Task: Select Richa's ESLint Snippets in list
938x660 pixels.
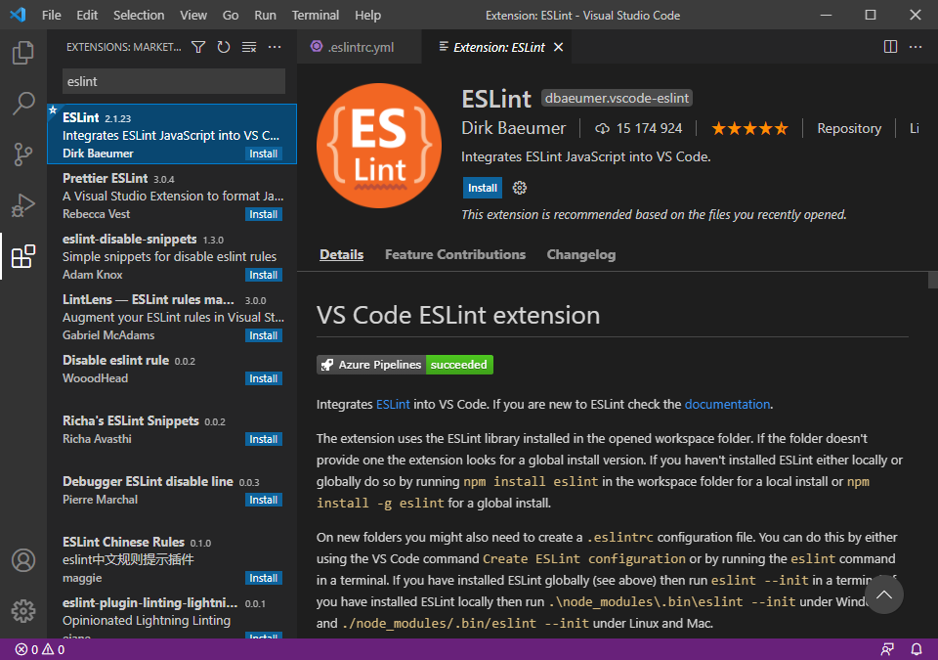Action: (x=172, y=437)
